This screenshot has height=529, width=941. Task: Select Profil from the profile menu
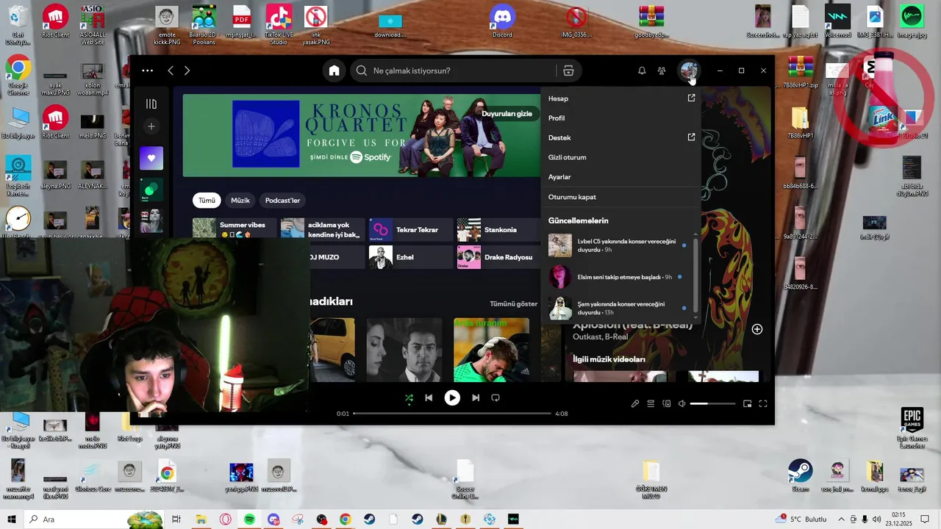(x=622, y=118)
